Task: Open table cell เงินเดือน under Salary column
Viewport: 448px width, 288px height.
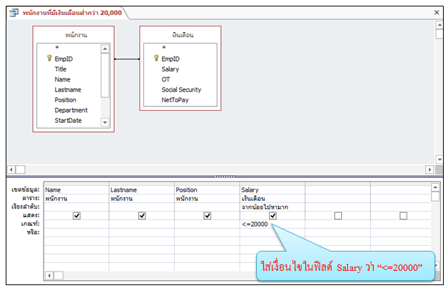Action: pos(273,199)
